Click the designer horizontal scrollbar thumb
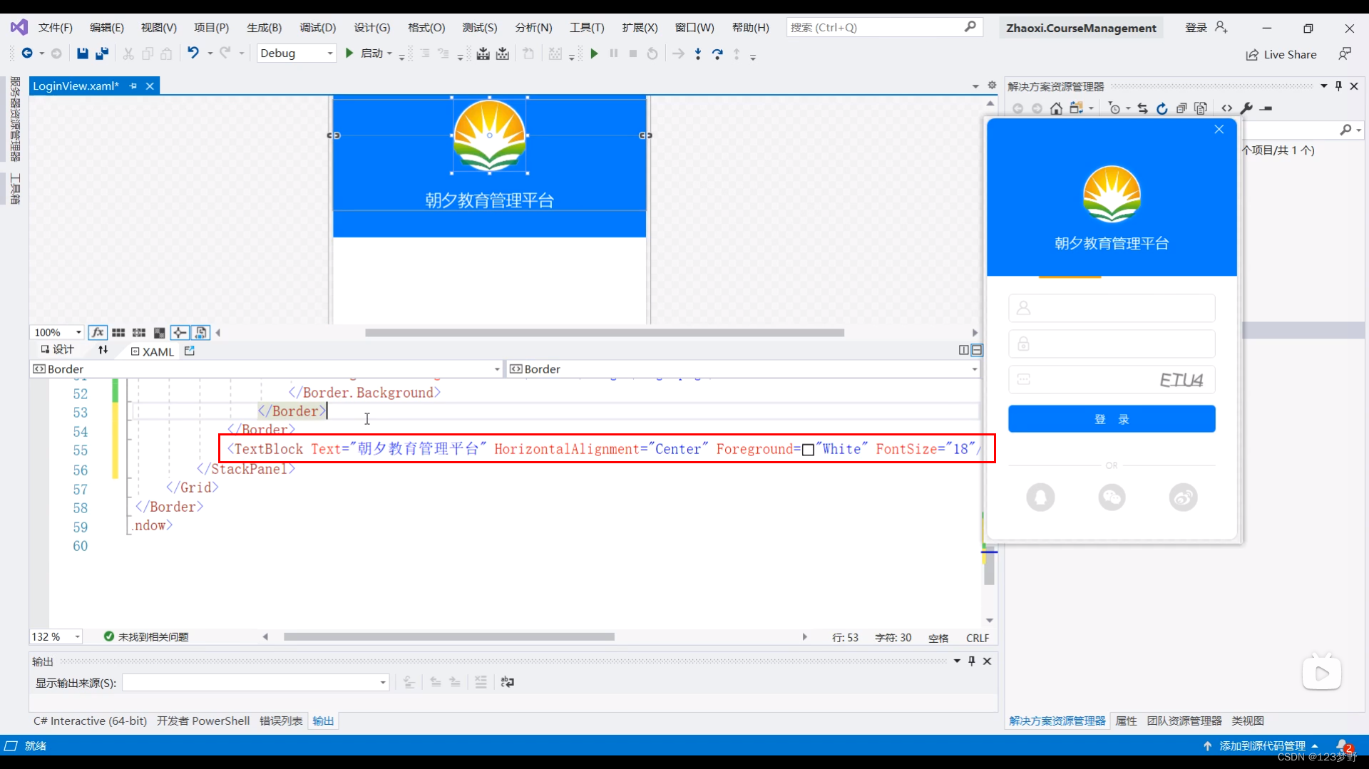 pyautogui.click(x=605, y=333)
